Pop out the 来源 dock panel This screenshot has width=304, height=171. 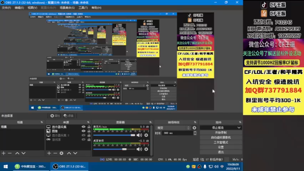88,122
